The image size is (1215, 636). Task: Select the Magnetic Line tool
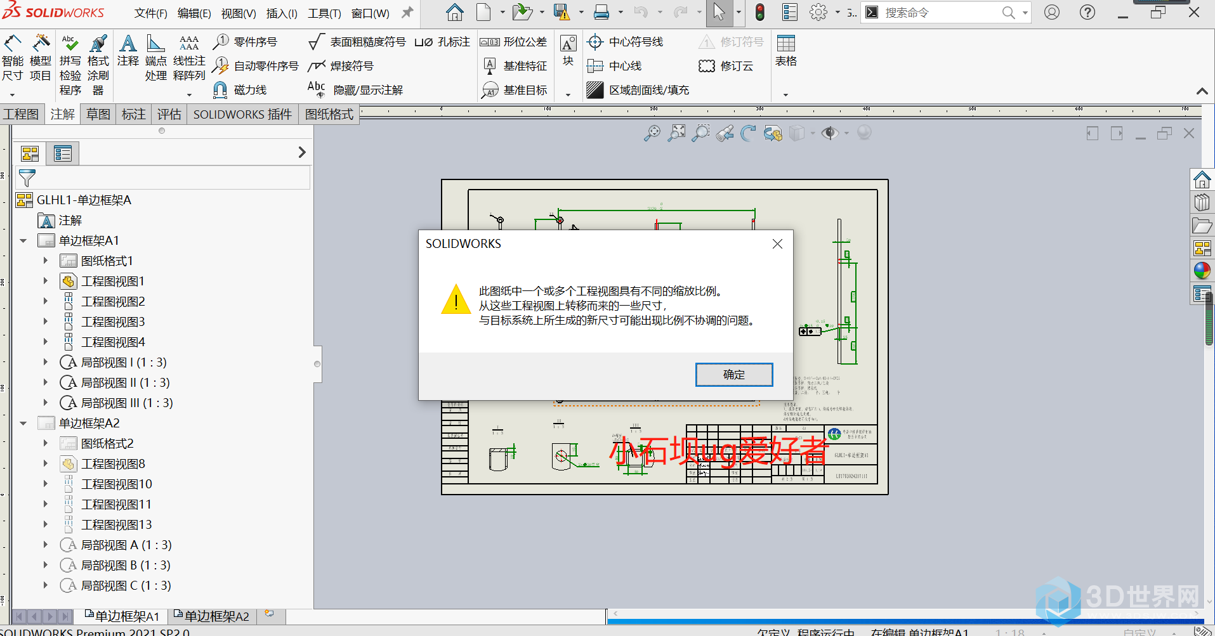[239, 90]
